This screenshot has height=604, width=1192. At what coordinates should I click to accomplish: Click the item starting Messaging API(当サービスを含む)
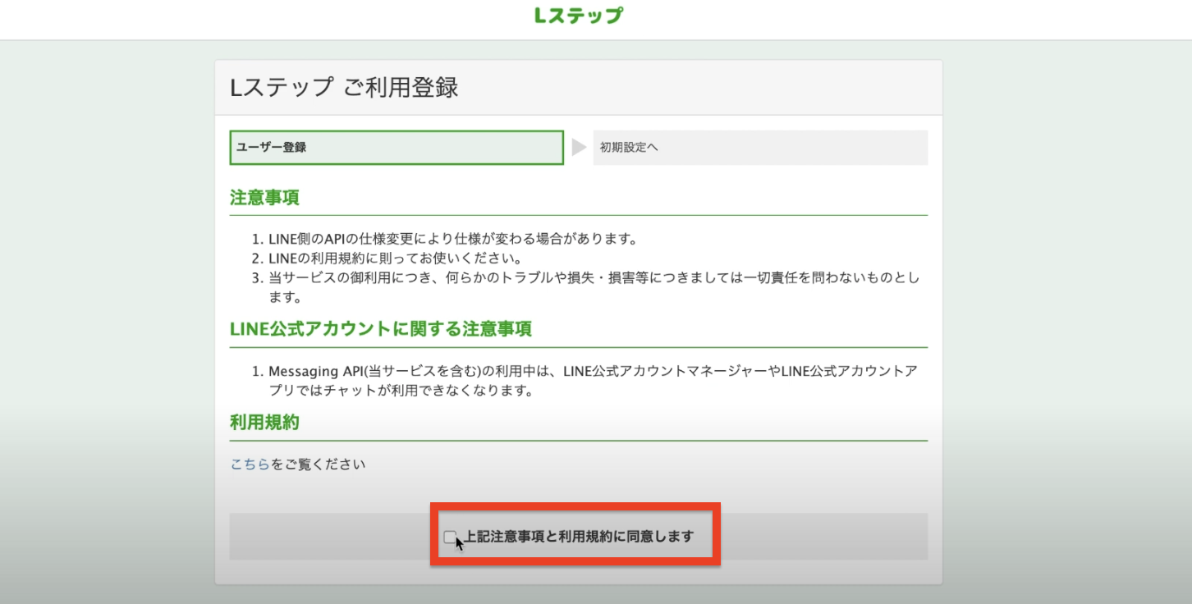[593, 381]
